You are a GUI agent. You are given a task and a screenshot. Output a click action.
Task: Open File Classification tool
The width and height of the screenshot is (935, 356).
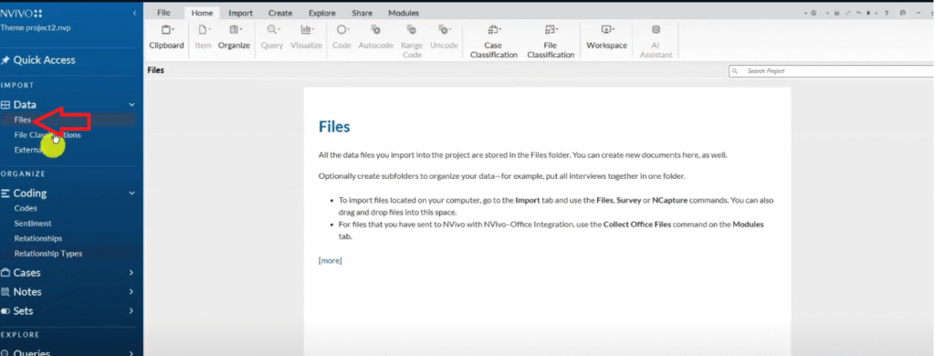(551, 42)
